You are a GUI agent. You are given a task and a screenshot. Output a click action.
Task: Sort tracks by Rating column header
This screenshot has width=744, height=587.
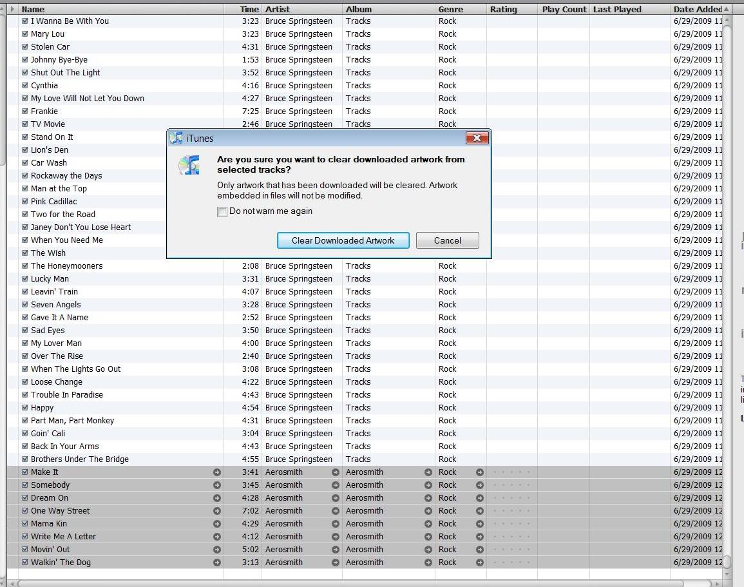click(512, 9)
